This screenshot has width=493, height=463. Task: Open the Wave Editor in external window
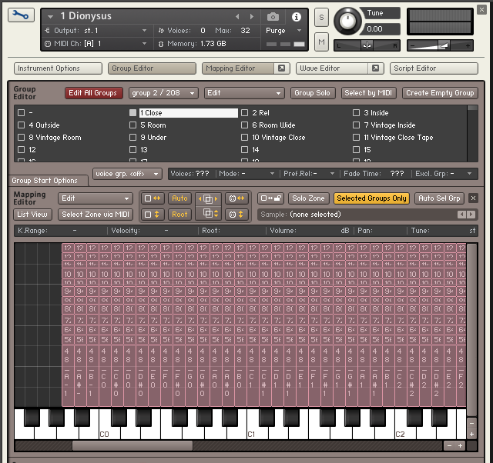[x=375, y=68]
